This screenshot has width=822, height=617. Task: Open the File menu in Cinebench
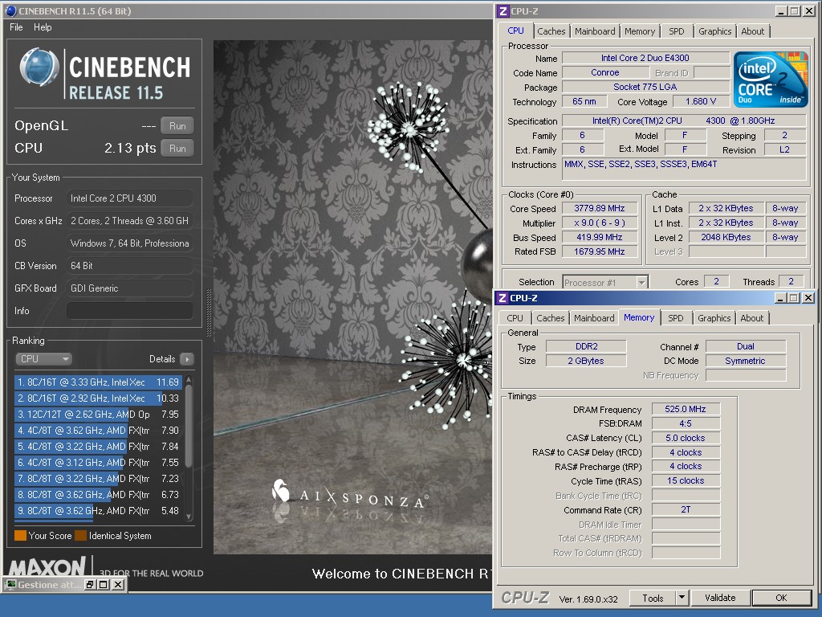[x=16, y=27]
